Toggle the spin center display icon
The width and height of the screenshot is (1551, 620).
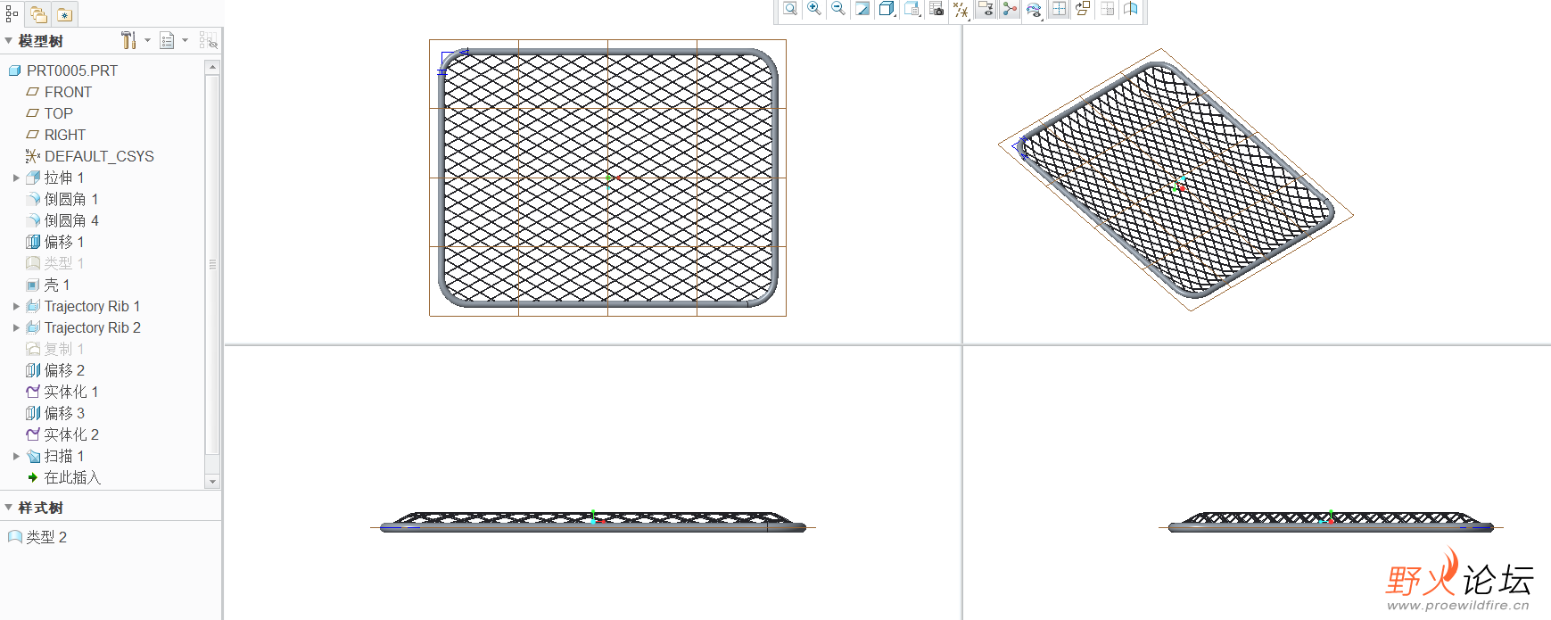tap(1010, 9)
